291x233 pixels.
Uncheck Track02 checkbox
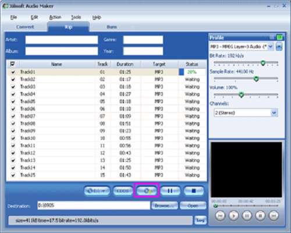click(13, 79)
